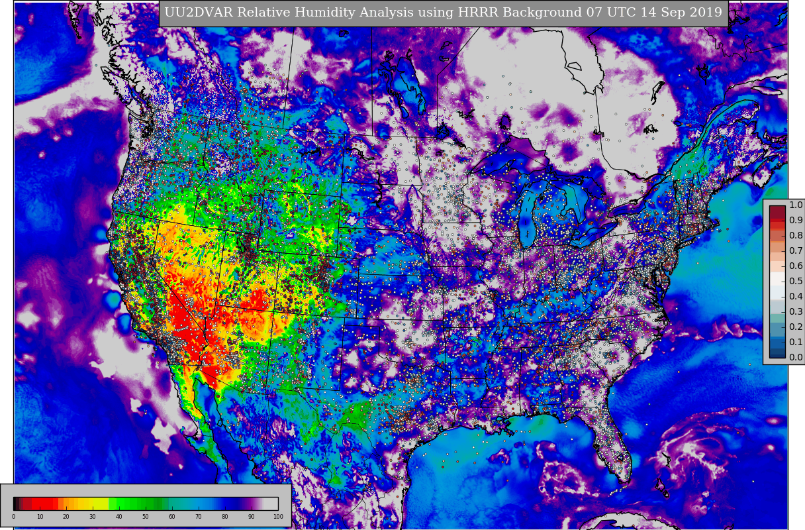805x530 pixels.
Task: Click the '0.9' label on right colorbar
Action: click(796, 221)
